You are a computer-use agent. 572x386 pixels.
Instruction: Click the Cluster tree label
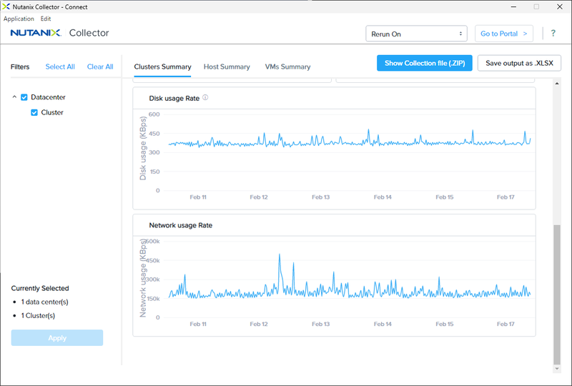tap(52, 112)
